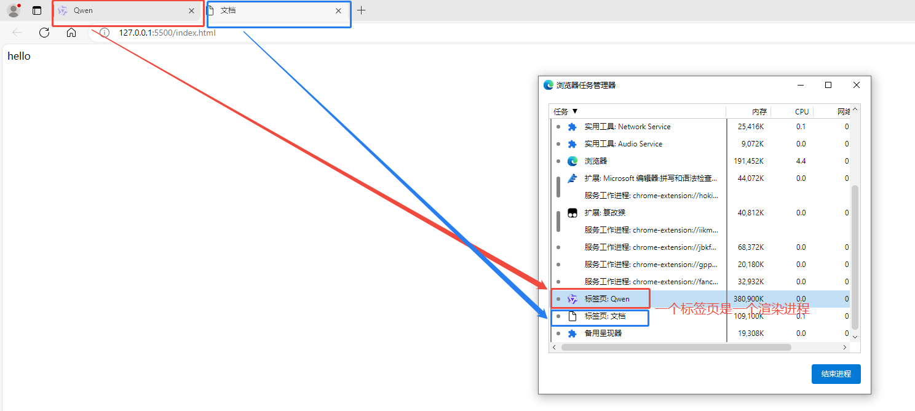The height and width of the screenshot is (411, 915).
Task: Close the Qwen browser tab
Action: [x=192, y=10]
